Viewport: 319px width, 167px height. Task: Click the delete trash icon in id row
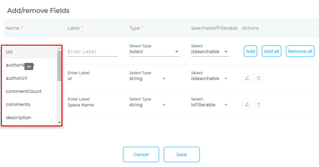tap(259, 78)
